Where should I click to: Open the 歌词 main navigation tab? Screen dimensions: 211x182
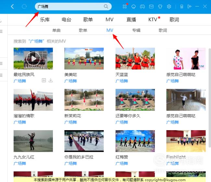click(174, 20)
